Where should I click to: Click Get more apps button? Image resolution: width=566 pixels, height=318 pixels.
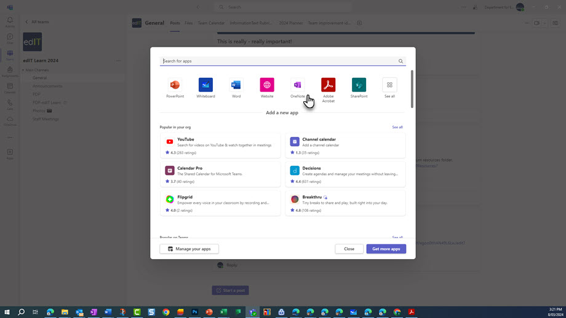(x=386, y=249)
